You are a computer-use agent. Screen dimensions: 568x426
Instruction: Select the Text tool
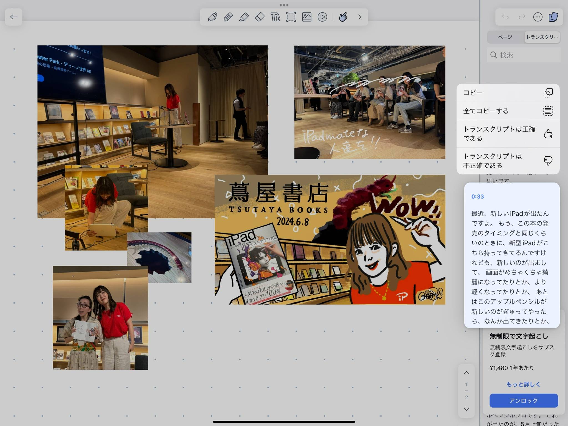coord(275,17)
